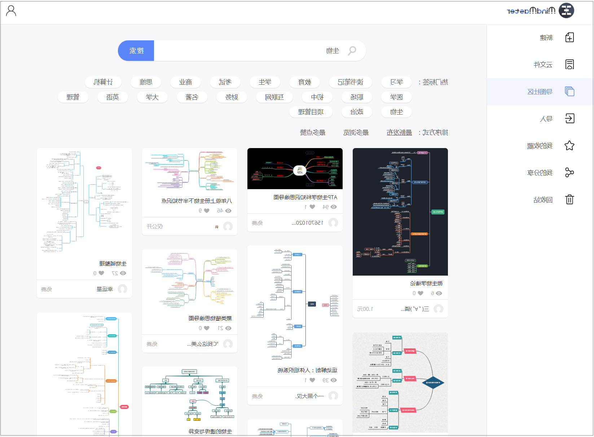Select the 职场 hot tag

point(357,97)
